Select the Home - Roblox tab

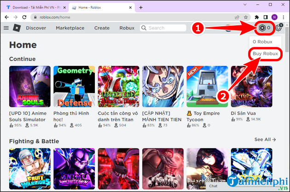point(102,7)
